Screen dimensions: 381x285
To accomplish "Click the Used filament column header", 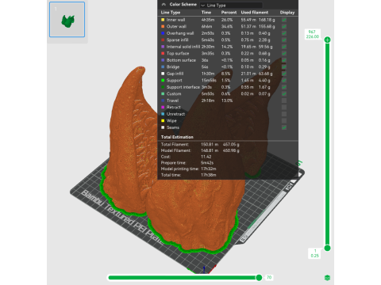I will (255, 13).
